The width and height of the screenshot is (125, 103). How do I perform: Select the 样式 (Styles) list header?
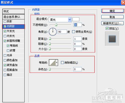tap(13, 11)
